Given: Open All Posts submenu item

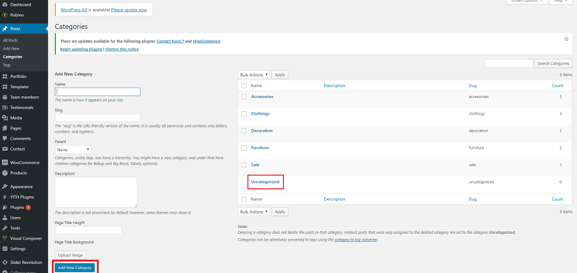Looking at the screenshot, I should tap(10, 40).
